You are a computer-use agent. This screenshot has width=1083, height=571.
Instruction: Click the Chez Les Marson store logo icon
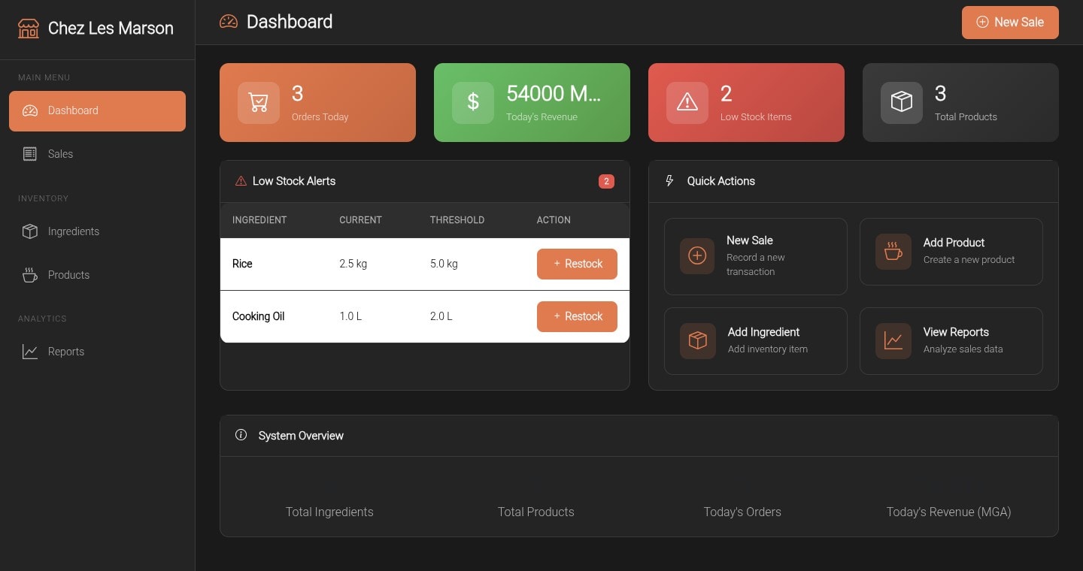pos(28,29)
